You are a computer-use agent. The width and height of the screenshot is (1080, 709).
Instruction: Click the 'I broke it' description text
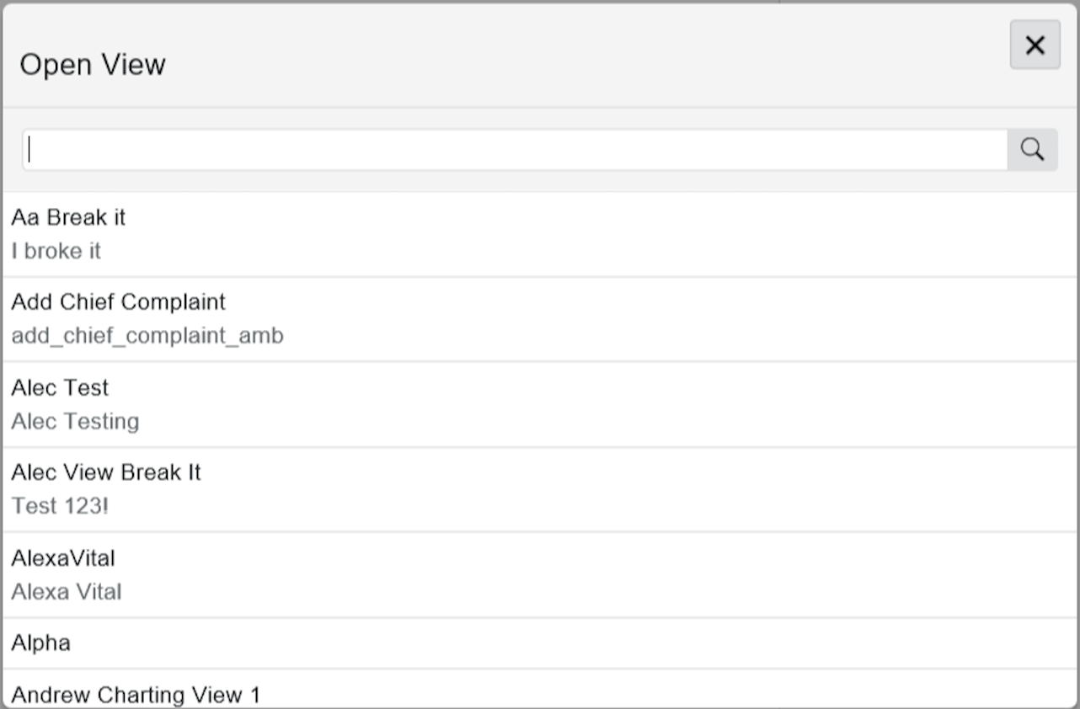click(56, 251)
